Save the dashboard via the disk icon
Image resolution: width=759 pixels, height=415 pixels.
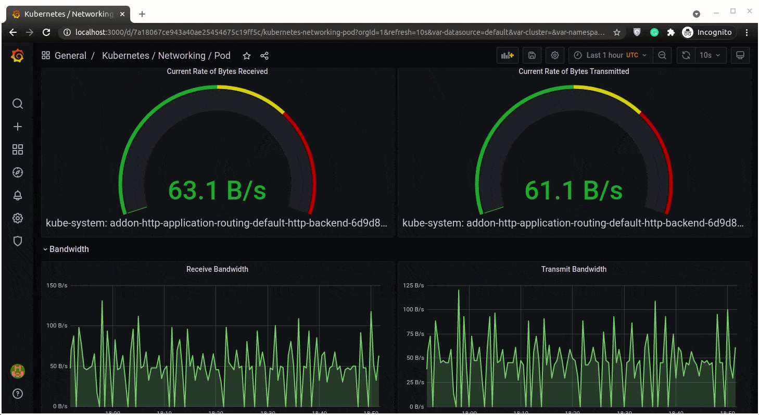coord(532,55)
